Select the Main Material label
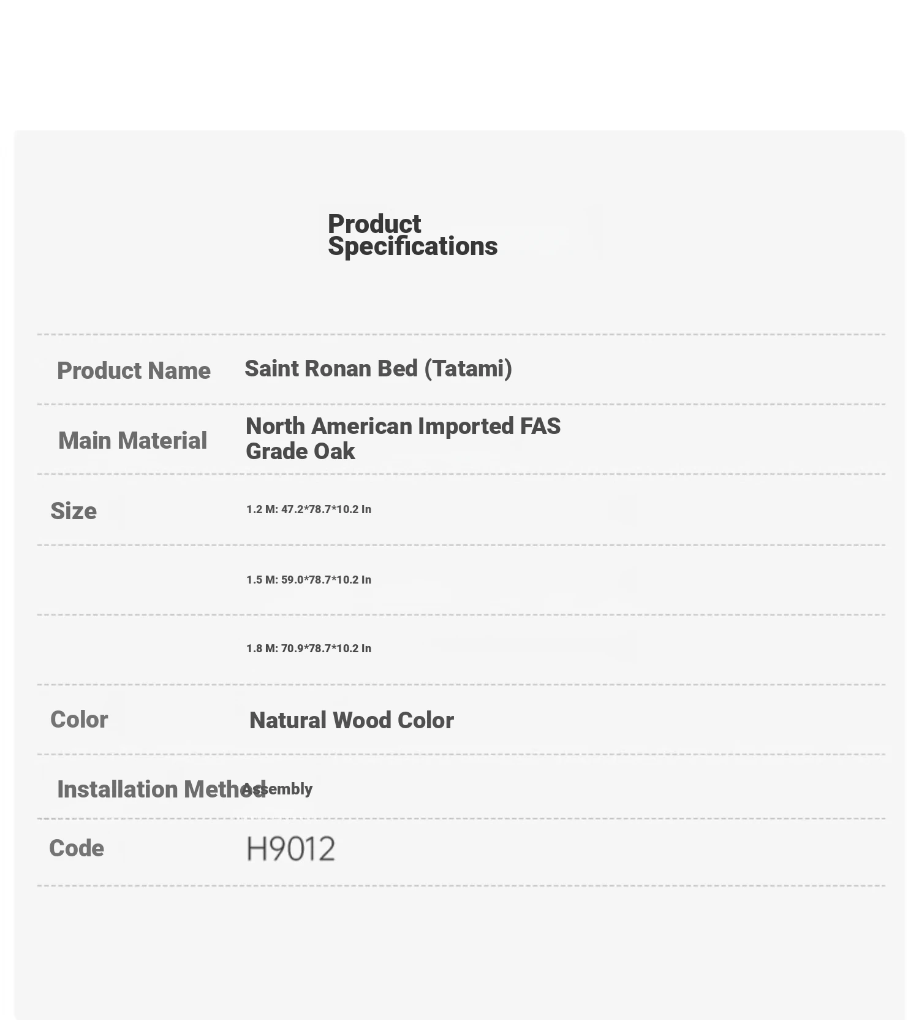 (132, 441)
